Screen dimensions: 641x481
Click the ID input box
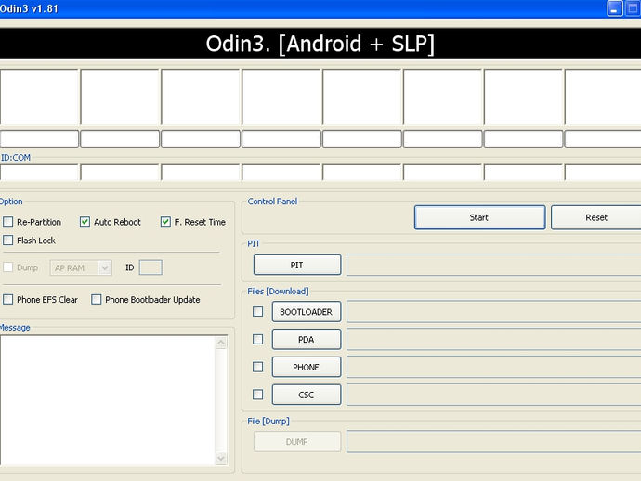point(150,267)
